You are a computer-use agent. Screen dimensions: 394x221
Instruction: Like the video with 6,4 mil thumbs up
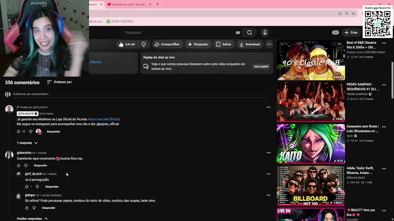[127, 45]
